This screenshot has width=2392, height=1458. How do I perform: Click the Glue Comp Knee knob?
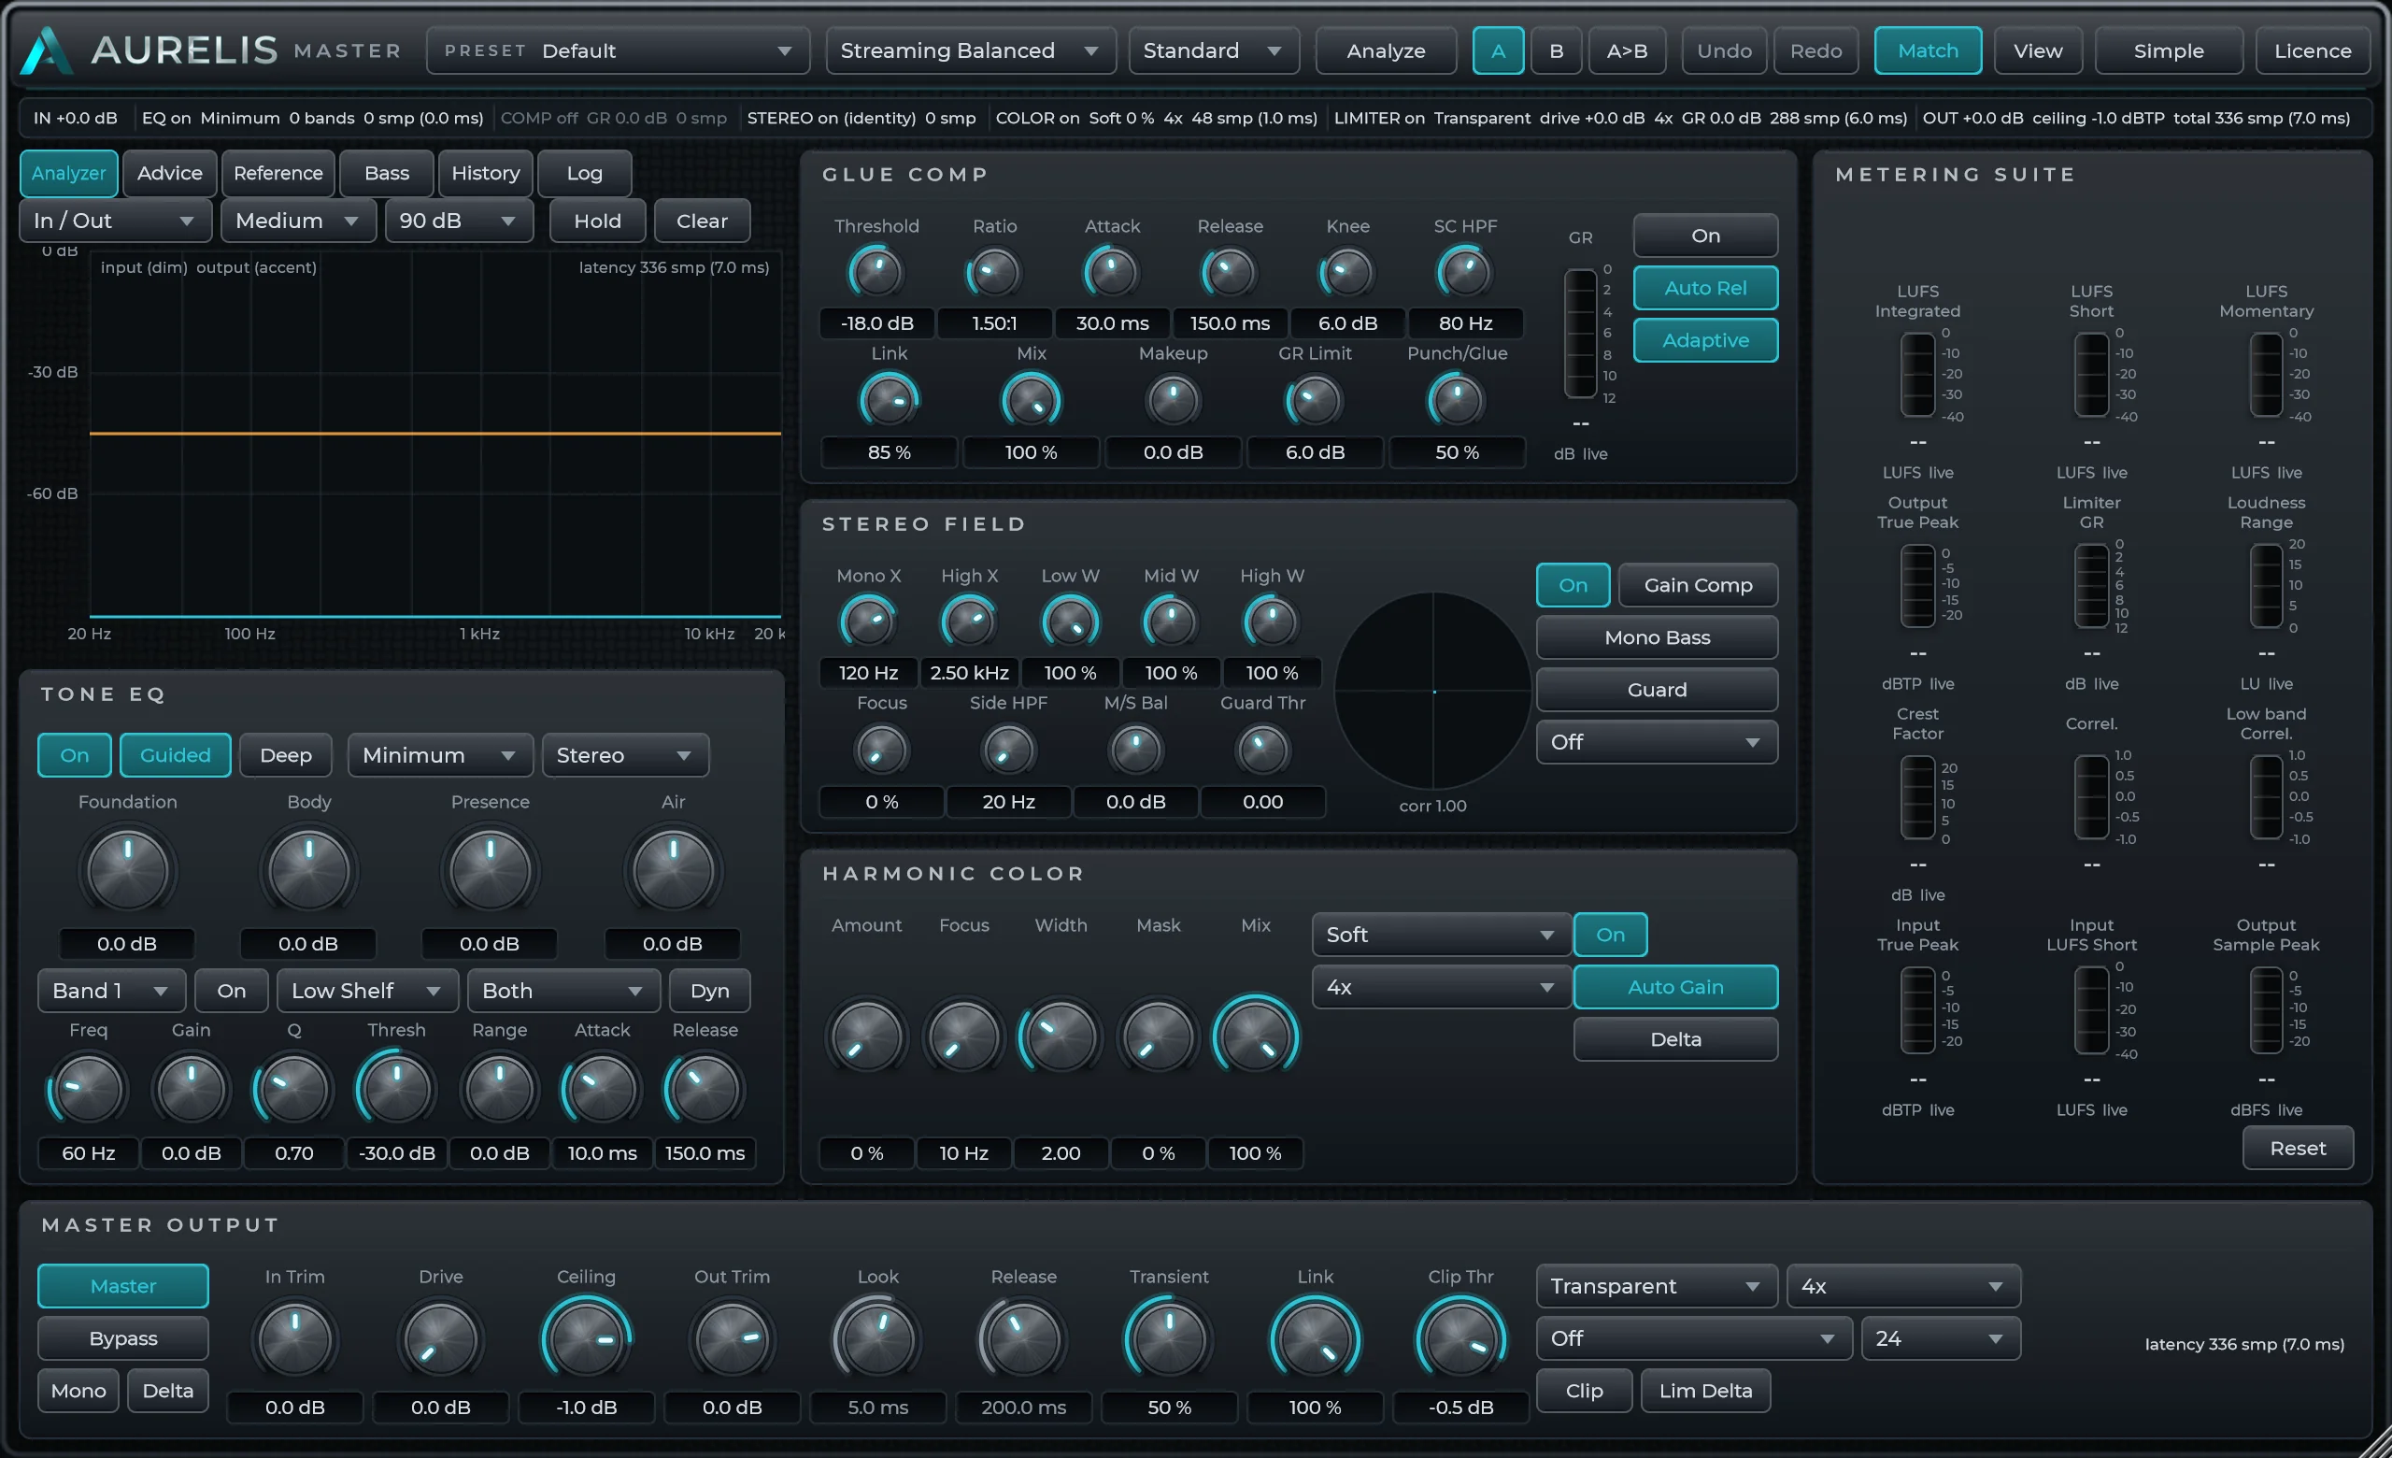click(x=1347, y=273)
